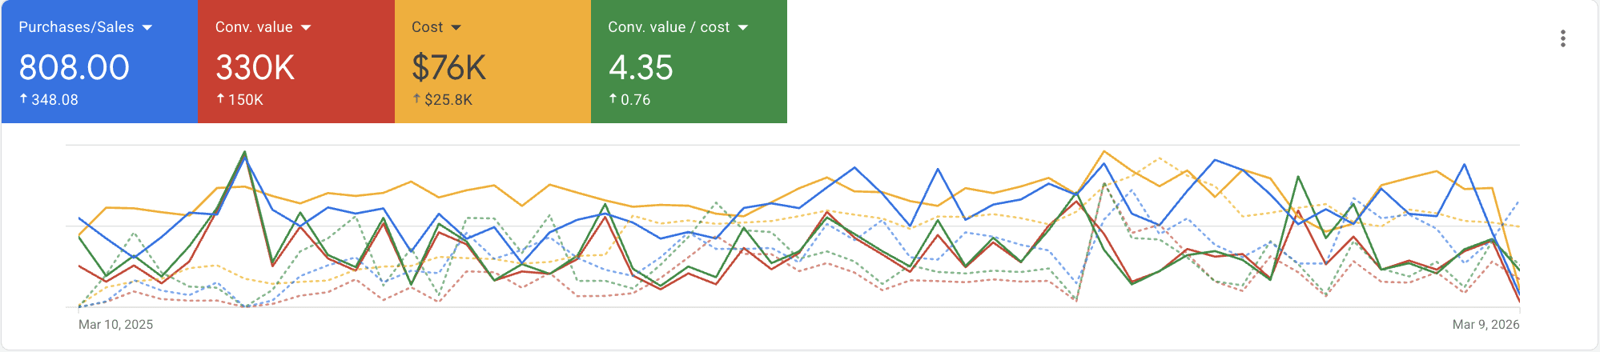The width and height of the screenshot is (1600, 352).
Task: Click the 0.76 change under Conv. value / cost
Action: [x=636, y=100]
